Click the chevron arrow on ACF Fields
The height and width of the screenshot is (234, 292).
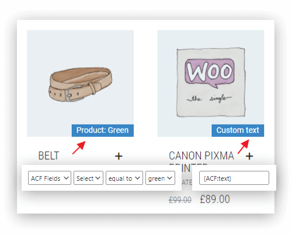point(66,178)
